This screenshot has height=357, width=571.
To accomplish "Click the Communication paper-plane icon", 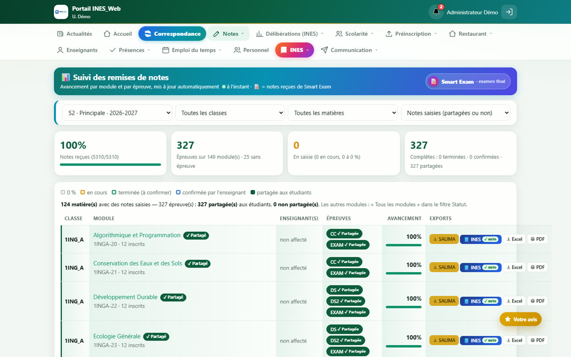I will [324, 50].
